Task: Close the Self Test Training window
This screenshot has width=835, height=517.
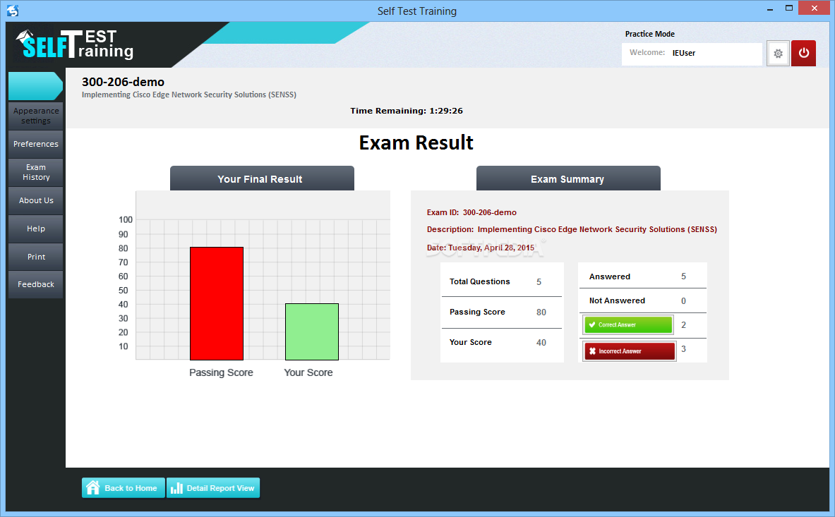Action: (x=815, y=8)
